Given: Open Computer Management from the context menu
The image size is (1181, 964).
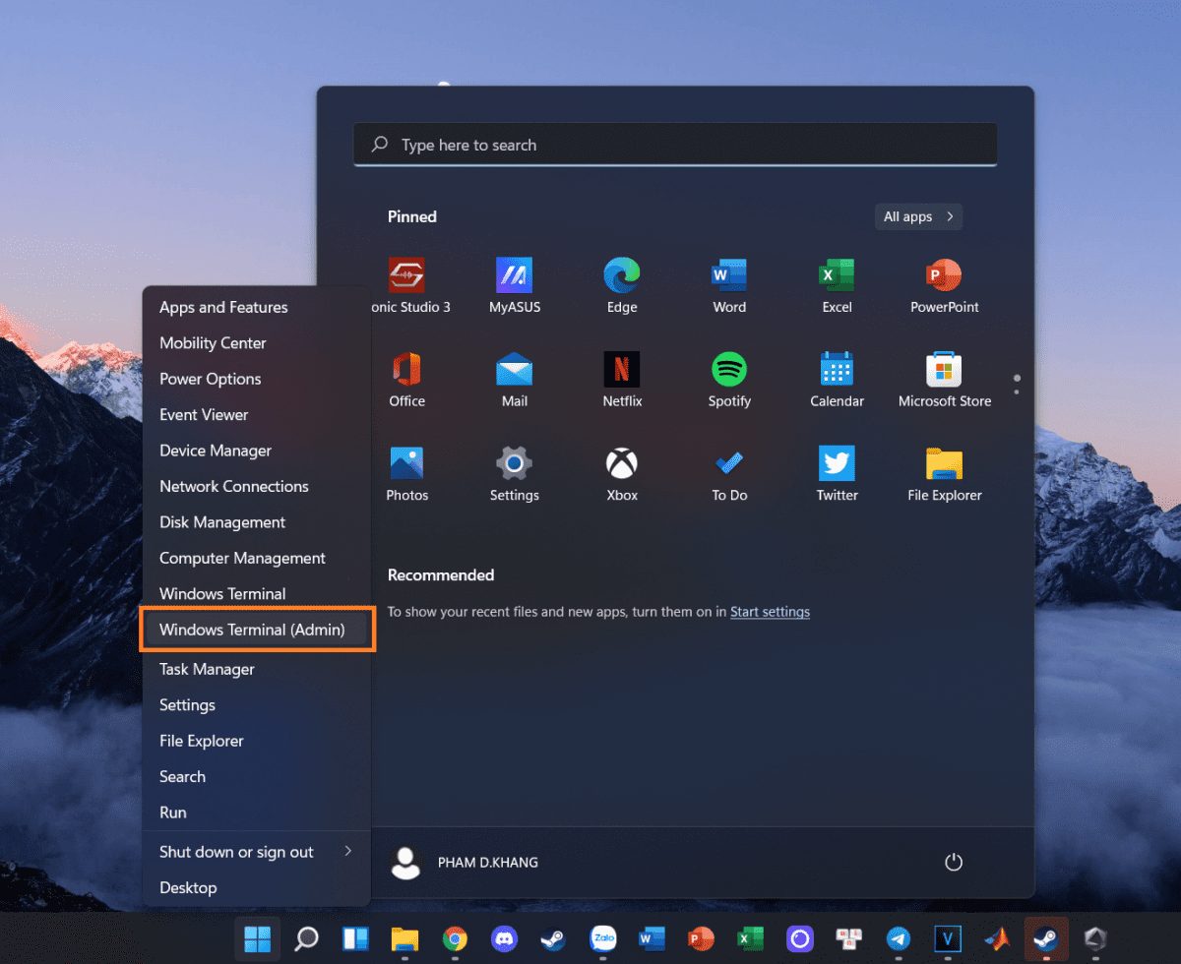Looking at the screenshot, I should tap(257, 558).
